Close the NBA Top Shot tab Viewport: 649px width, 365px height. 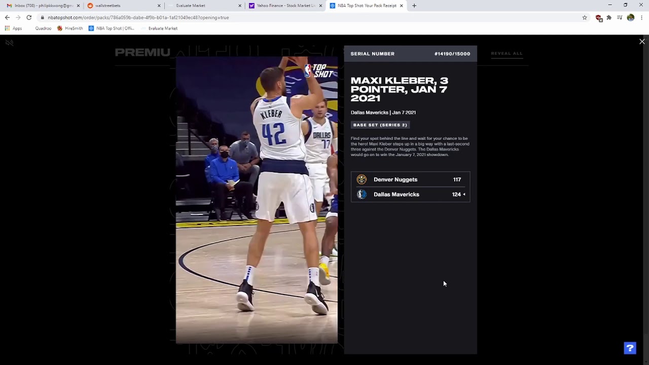pyautogui.click(x=402, y=6)
